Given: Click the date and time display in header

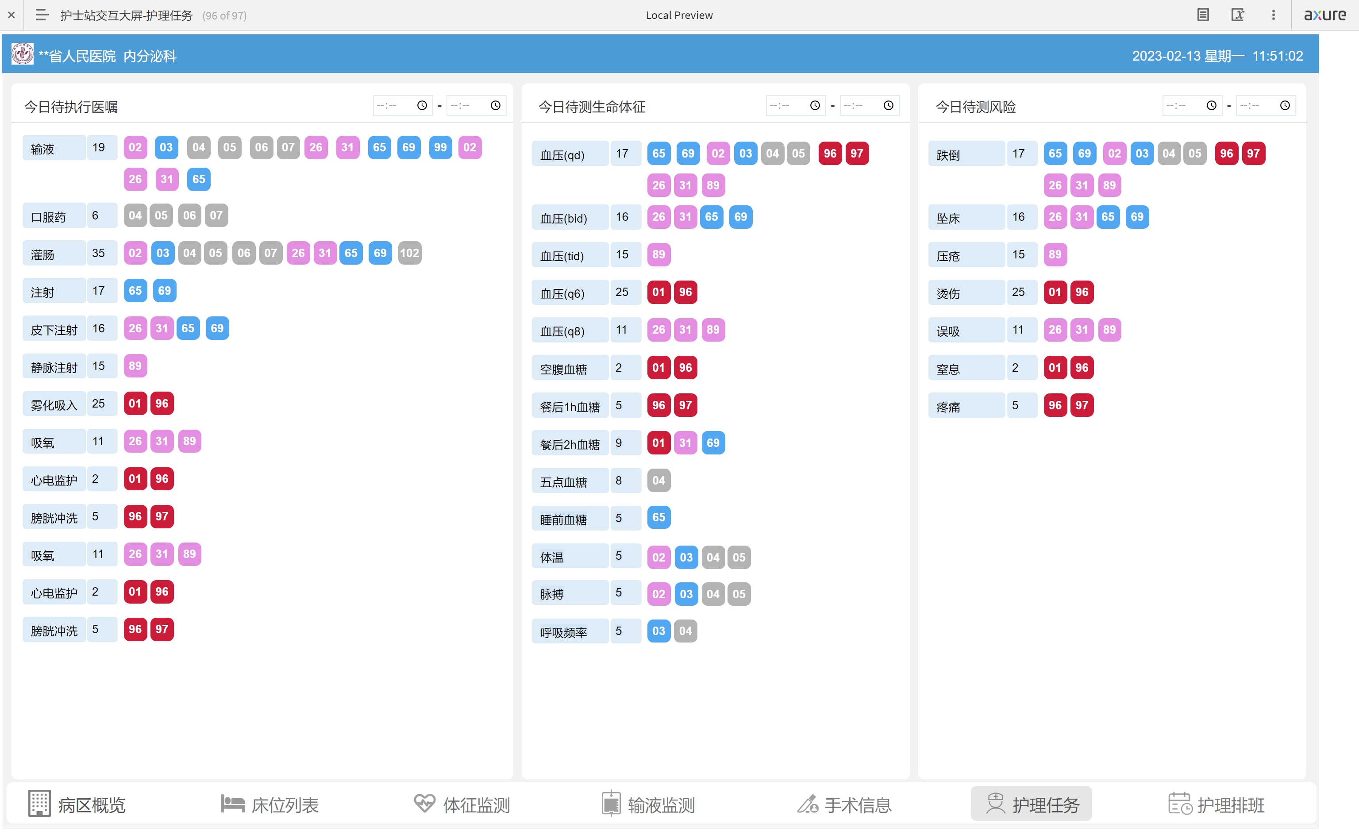Looking at the screenshot, I should pyautogui.click(x=1217, y=56).
